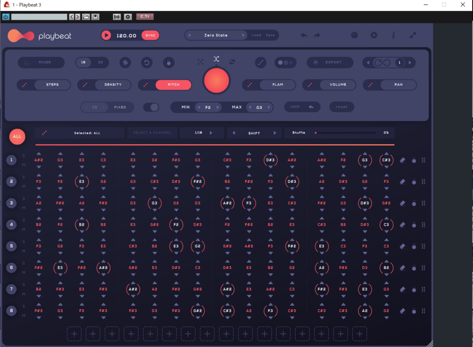The width and height of the screenshot is (473, 347).
Task: Increase MIN pitch from F2
Action: pyautogui.click(x=218, y=107)
